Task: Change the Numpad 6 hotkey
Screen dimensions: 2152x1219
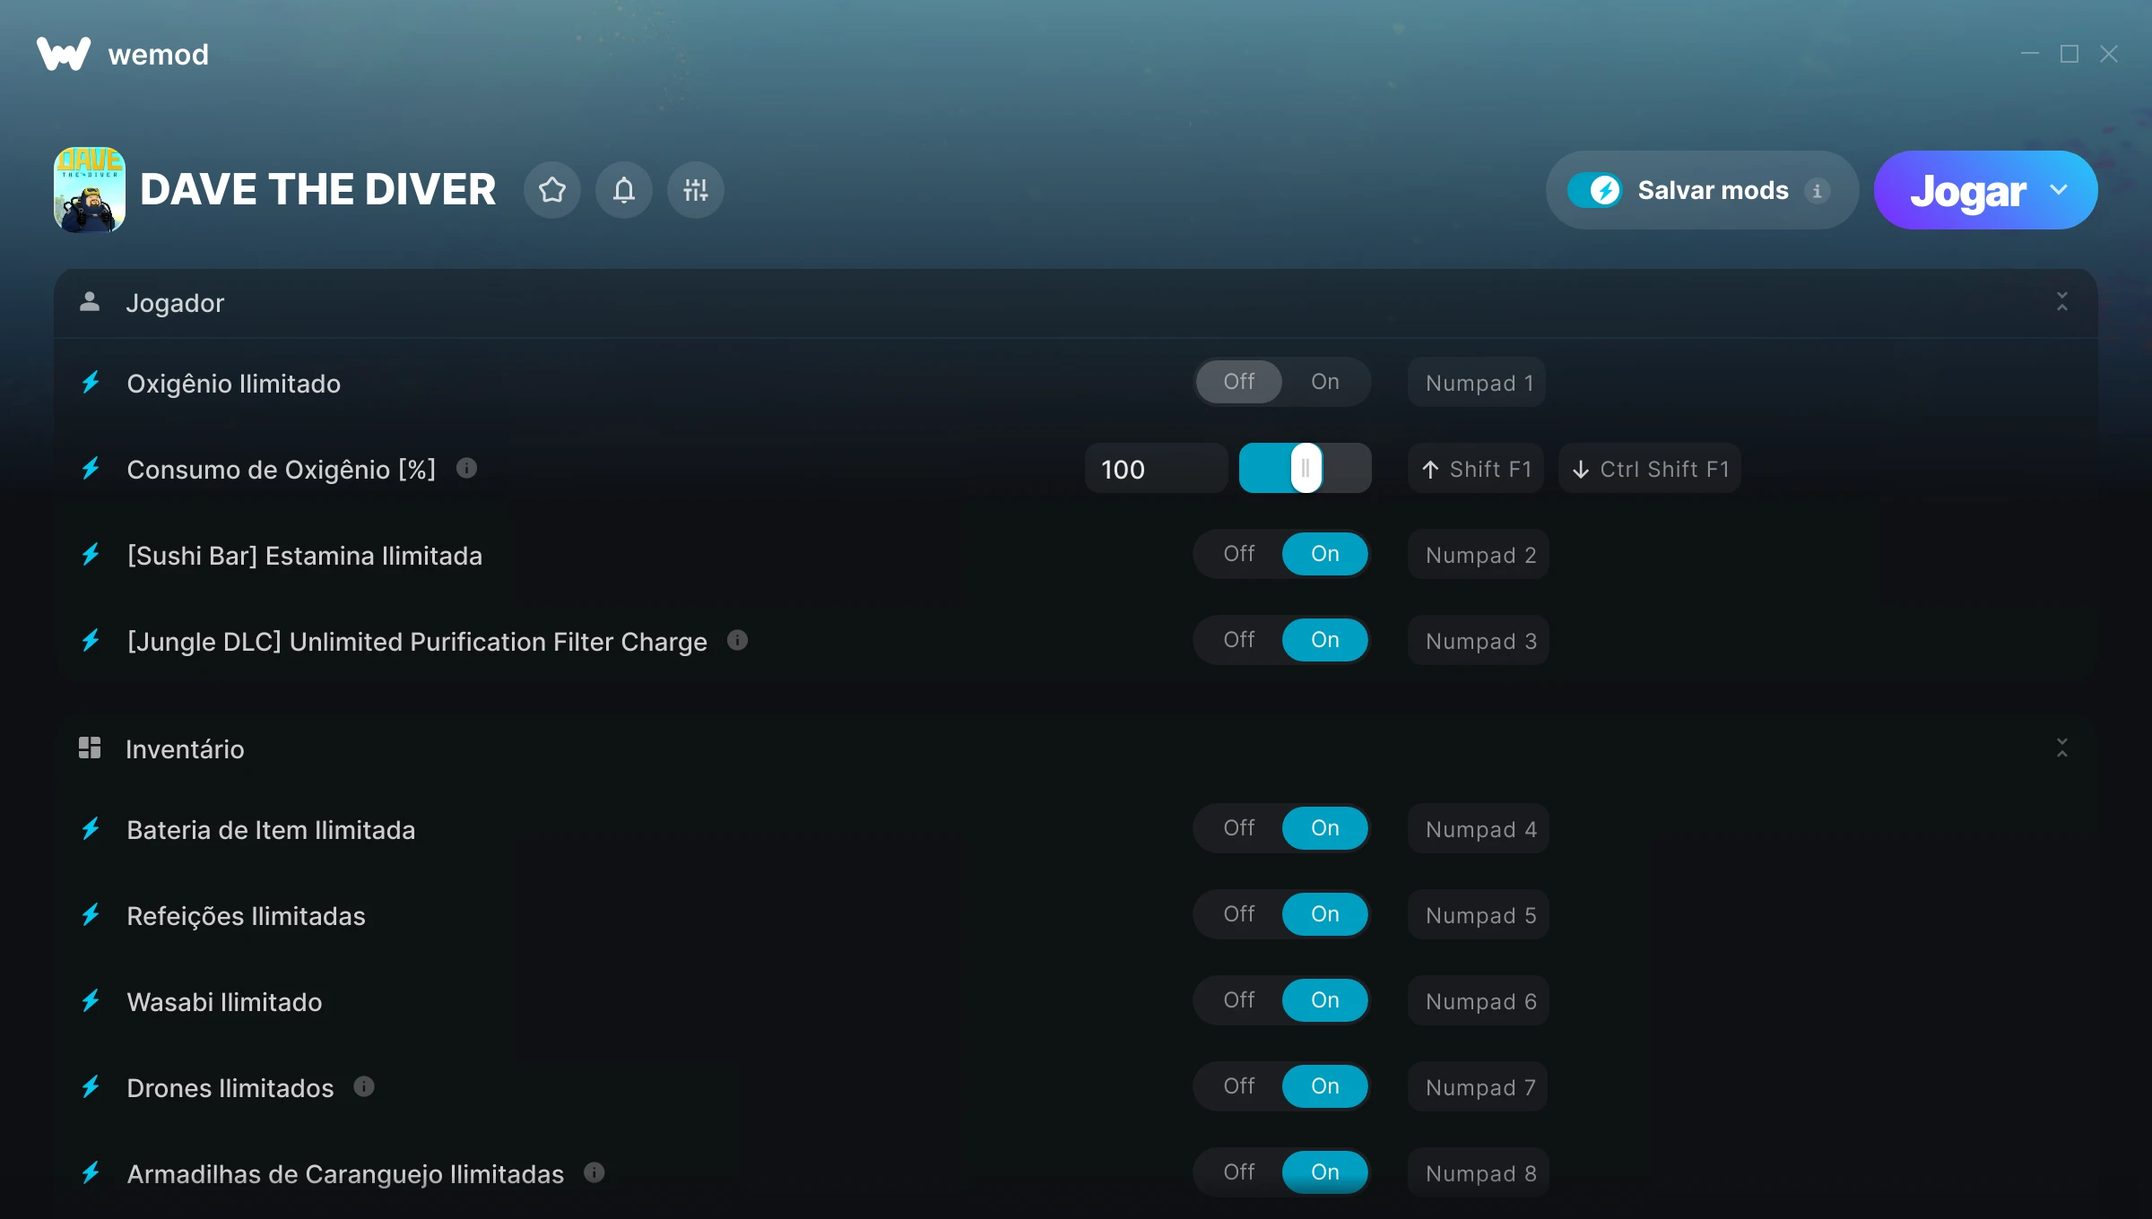Action: (x=1479, y=1001)
